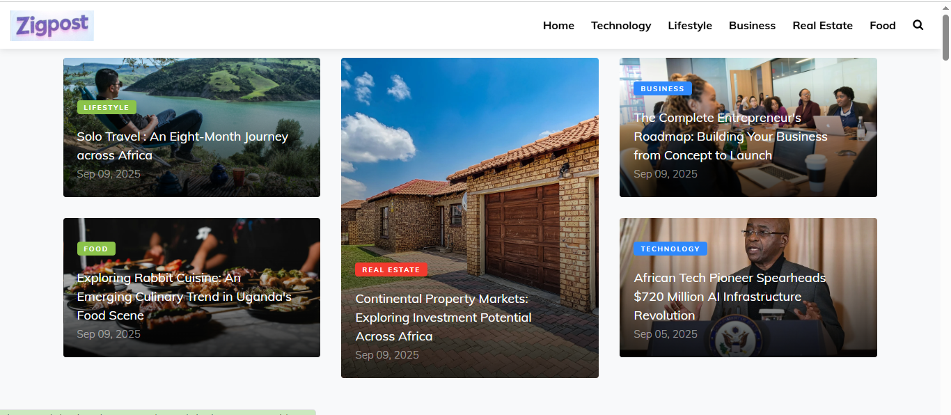Open the Food navigation menu item

point(882,26)
